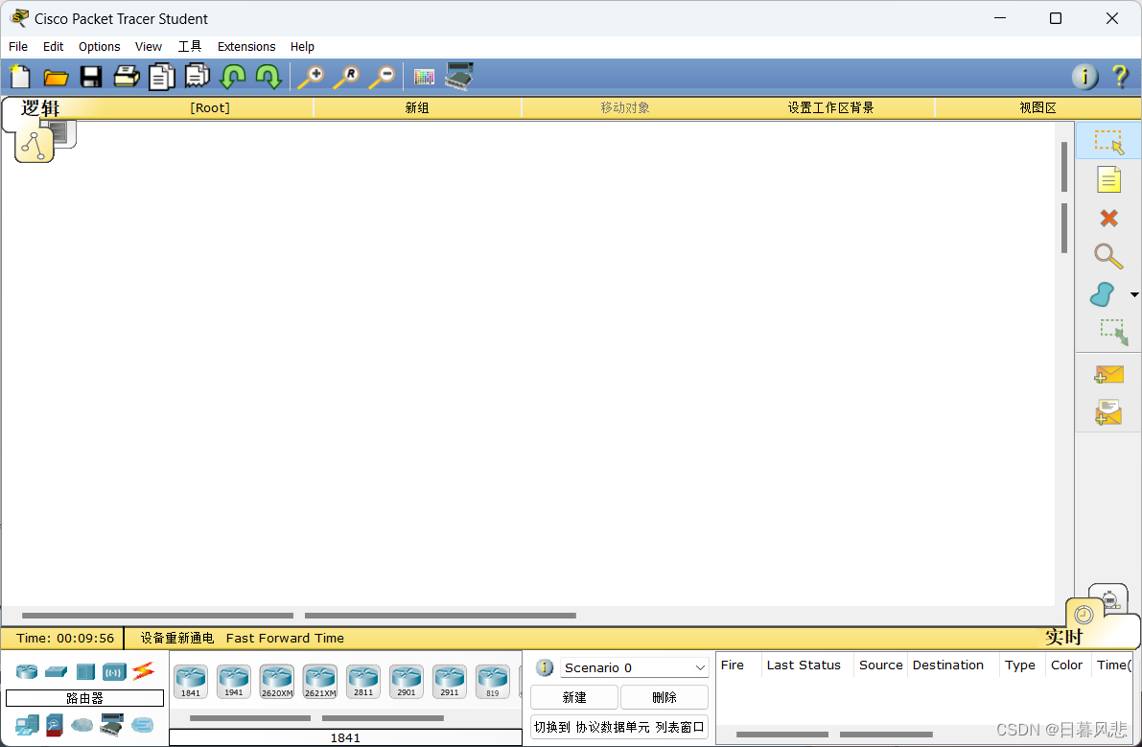
Task: Choose the Select tool in right panel
Action: pyautogui.click(x=1108, y=141)
